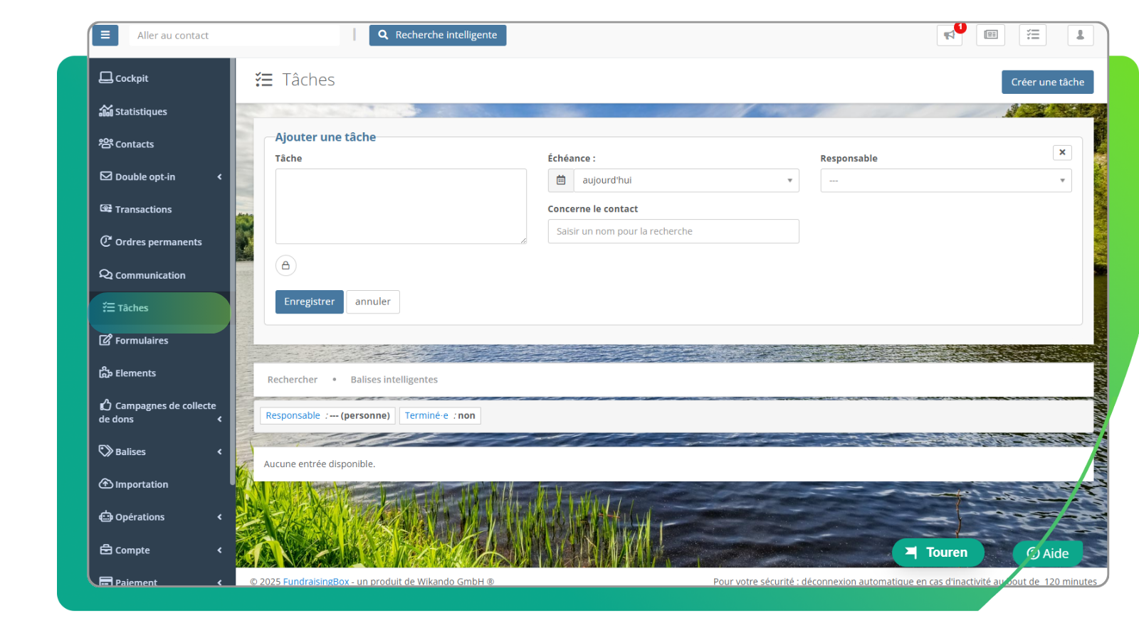
Task: Toggle the private lock icon
Action: click(x=285, y=265)
